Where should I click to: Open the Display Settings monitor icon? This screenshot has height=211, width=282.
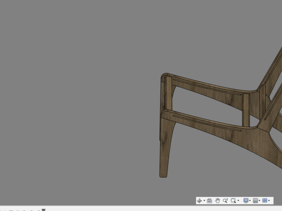[246, 201]
